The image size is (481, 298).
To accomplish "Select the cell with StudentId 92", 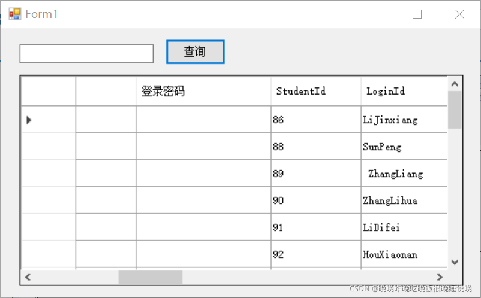I will [316, 254].
